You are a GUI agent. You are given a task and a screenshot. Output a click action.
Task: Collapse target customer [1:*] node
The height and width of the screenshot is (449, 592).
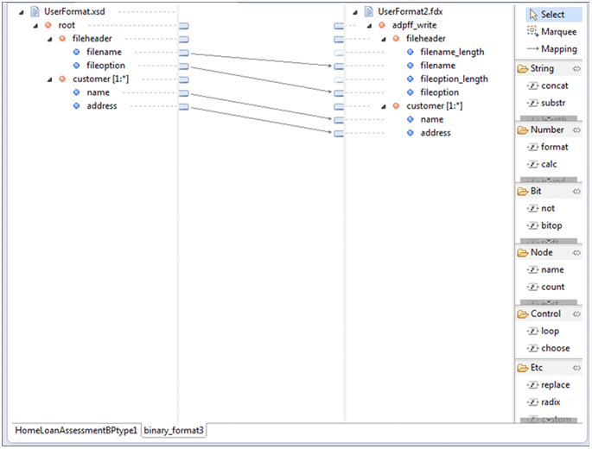[384, 106]
